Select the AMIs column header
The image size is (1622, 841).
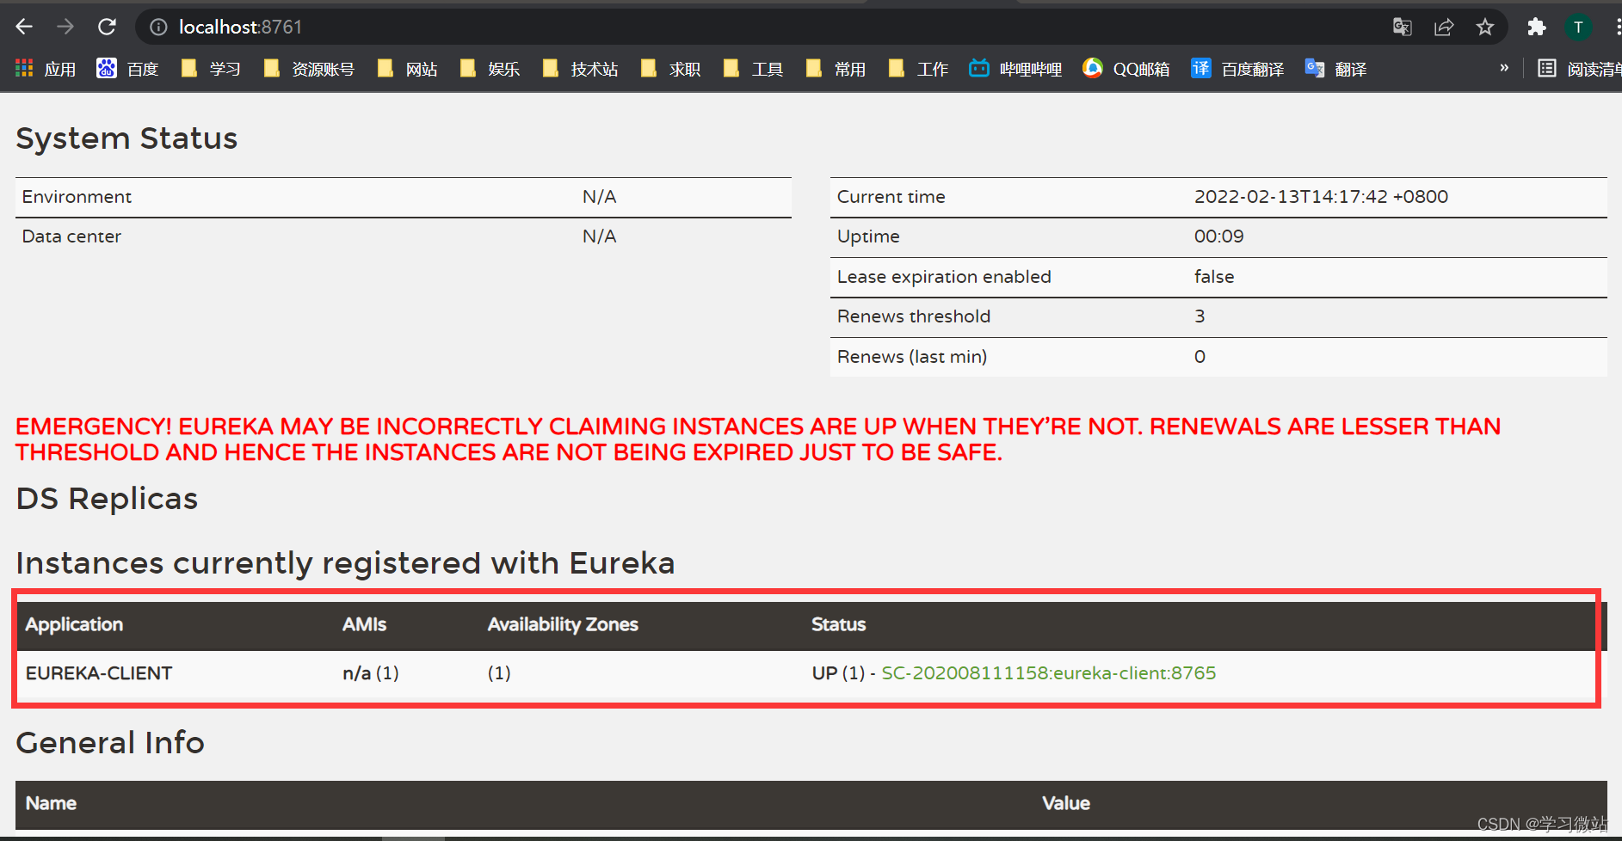pyautogui.click(x=364, y=624)
